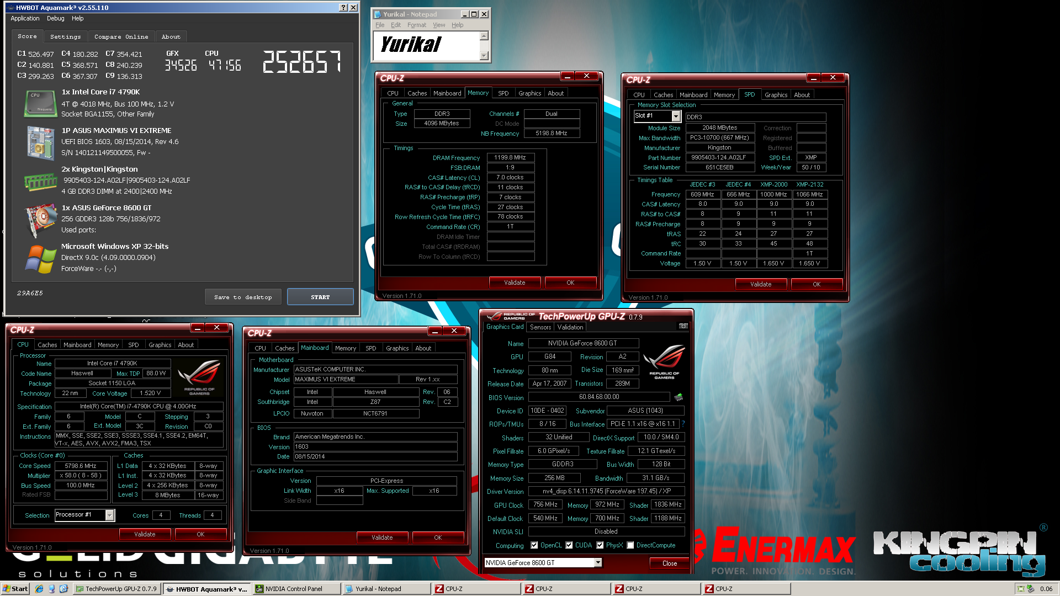Click the Notepad text area showing Yurikal

click(427, 46)
